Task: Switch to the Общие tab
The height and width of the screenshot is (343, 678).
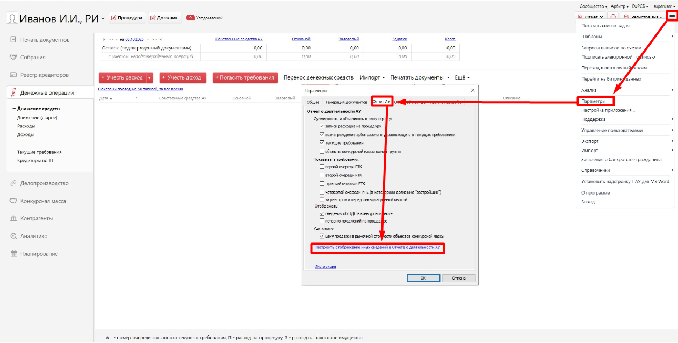Action: 313,102
